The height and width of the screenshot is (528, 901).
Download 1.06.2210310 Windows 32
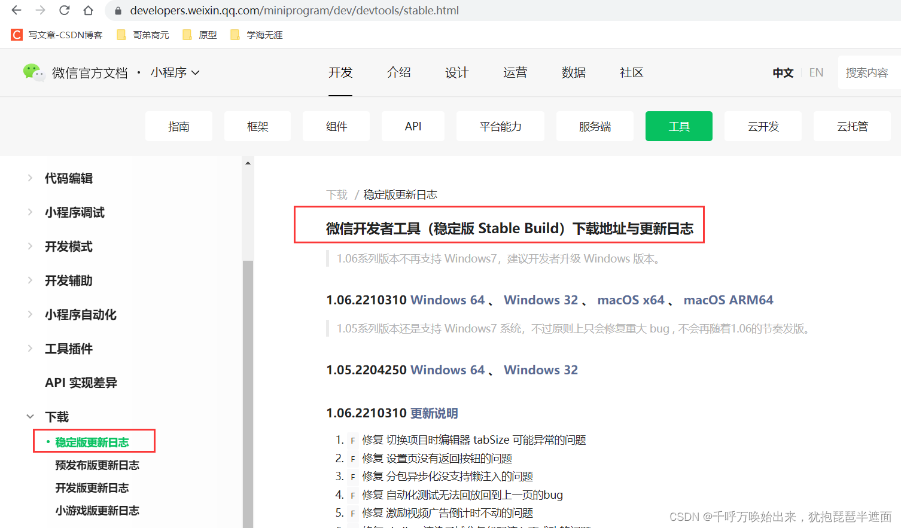pyautogui.click(x=541, y=300)
